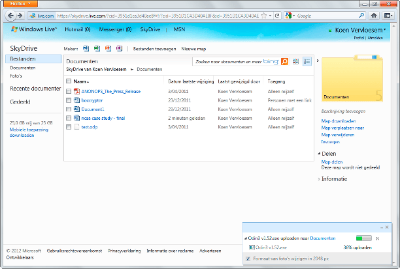Open MSN in top navigation
400x269 pixels.
(x=179, y=29)
